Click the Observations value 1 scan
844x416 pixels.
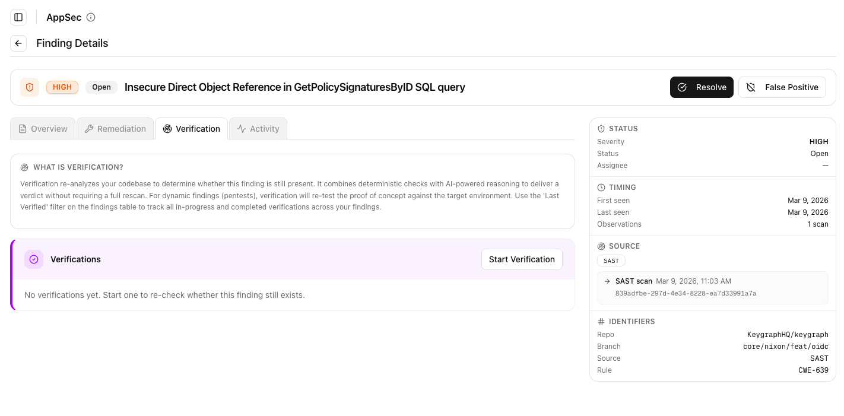point(818,224)
